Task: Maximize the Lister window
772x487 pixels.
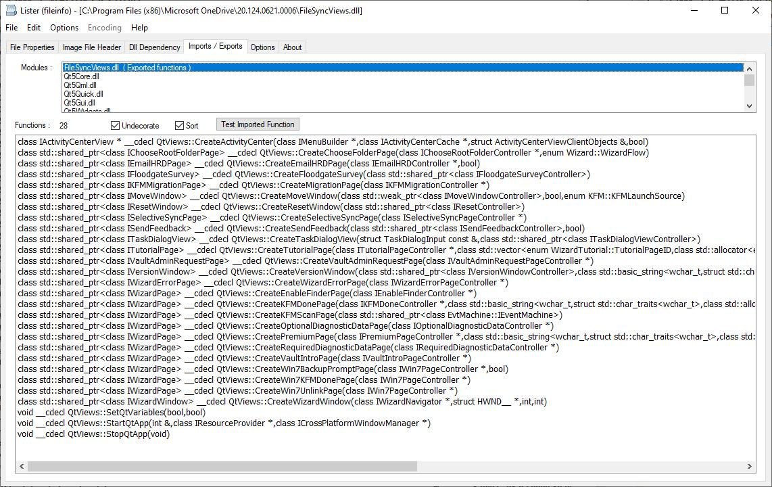Action: pyautogui.click(x=725, y=10)
